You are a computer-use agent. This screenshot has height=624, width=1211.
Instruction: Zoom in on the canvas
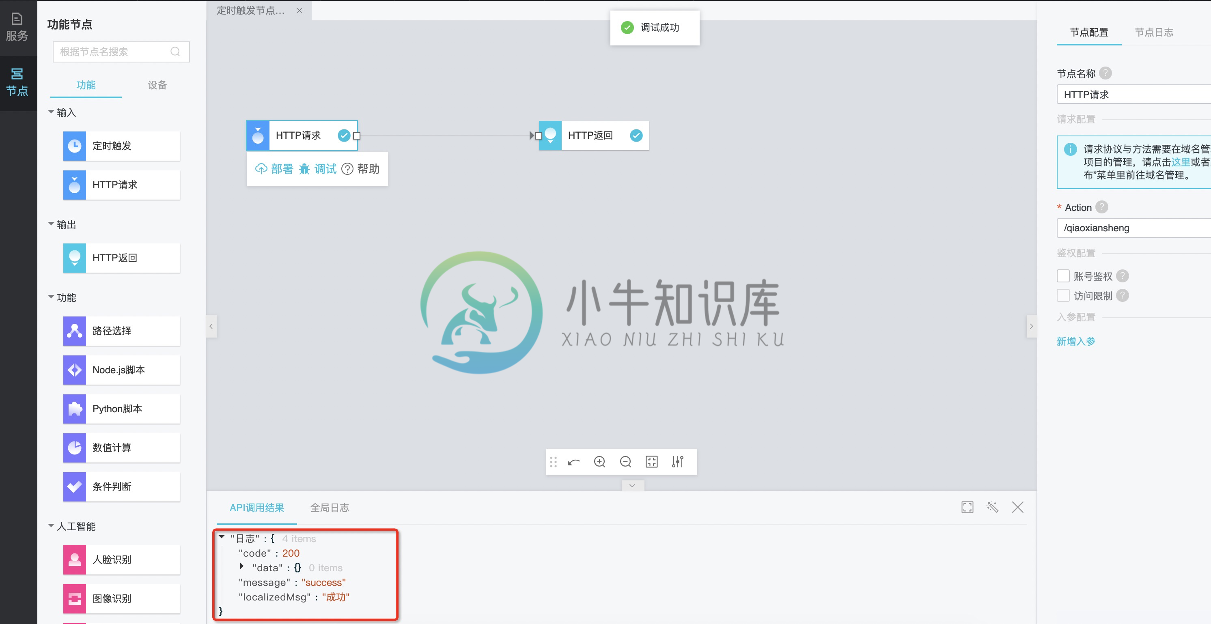pyautogui.click(x=599, y=462)
